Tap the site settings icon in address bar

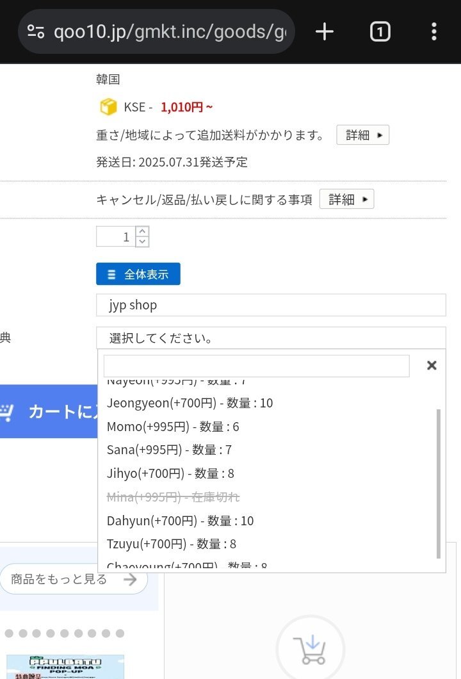[35, 31]
